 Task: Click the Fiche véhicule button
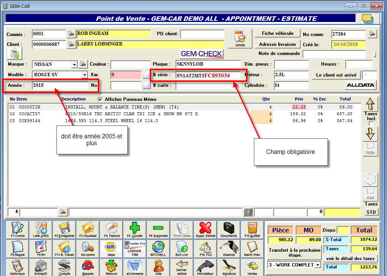click(278, 33)
